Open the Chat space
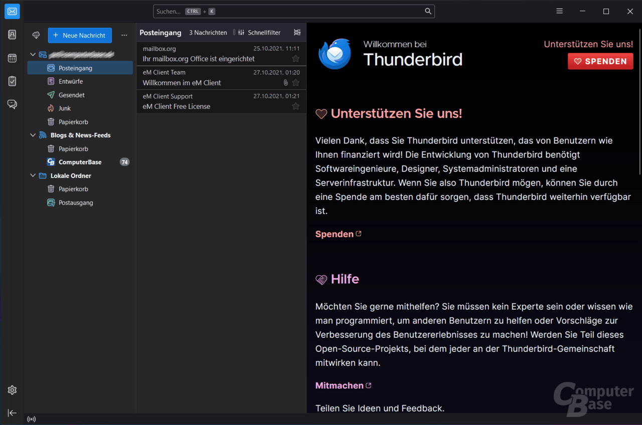 12,104
